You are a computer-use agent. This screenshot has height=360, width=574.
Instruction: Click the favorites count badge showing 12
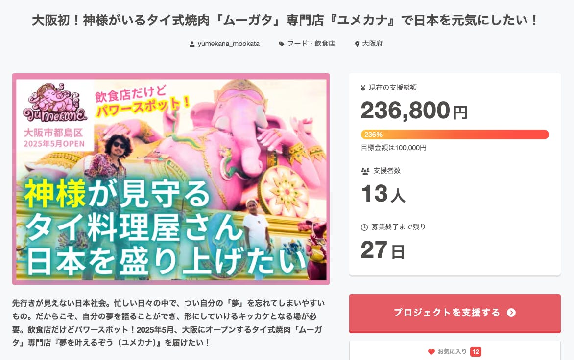pos(475,351)
